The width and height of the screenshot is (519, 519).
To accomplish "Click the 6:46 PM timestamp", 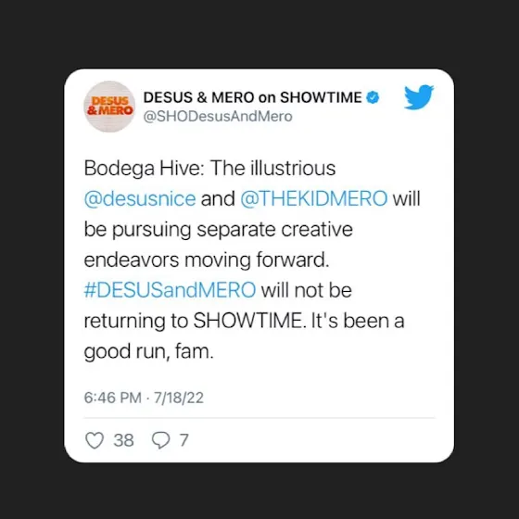I will pos(112,398).
